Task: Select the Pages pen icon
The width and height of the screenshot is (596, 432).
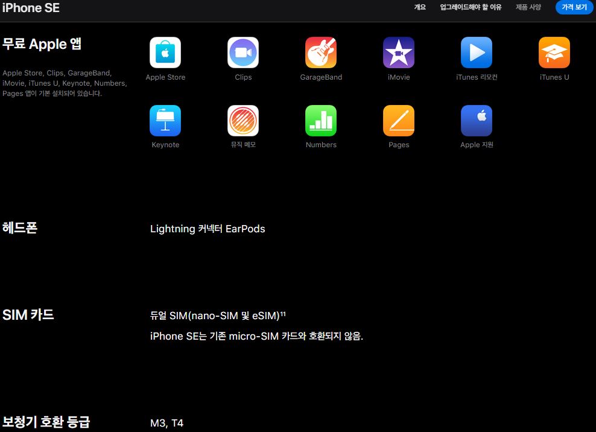Action: [399, 121]
